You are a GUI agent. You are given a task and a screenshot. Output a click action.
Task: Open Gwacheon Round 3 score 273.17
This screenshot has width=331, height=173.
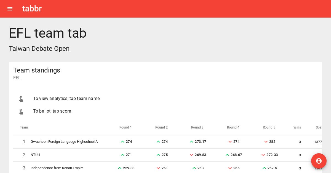click(x=200, y=142)
